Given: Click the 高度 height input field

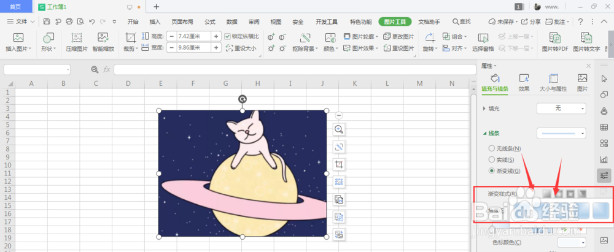Looking at the screenshot, I should pyautogui.click(x=194, y=36).
